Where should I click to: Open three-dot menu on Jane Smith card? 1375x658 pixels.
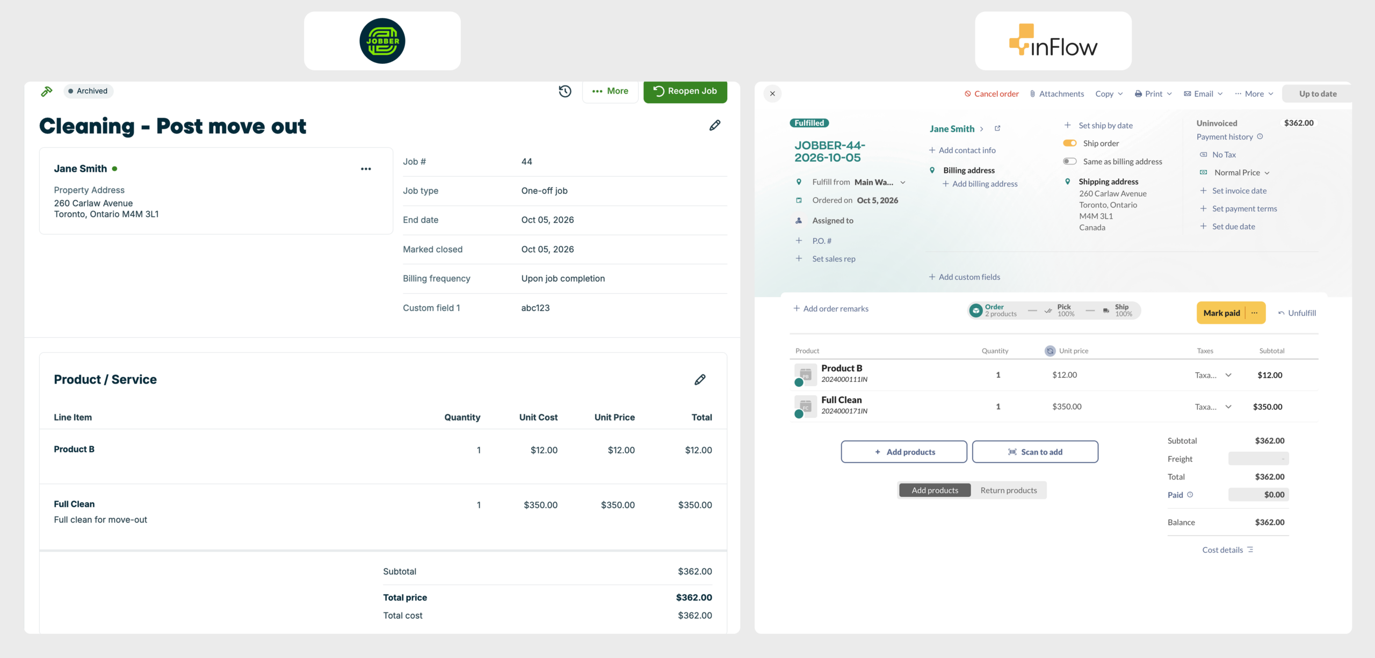pos(366,169)
